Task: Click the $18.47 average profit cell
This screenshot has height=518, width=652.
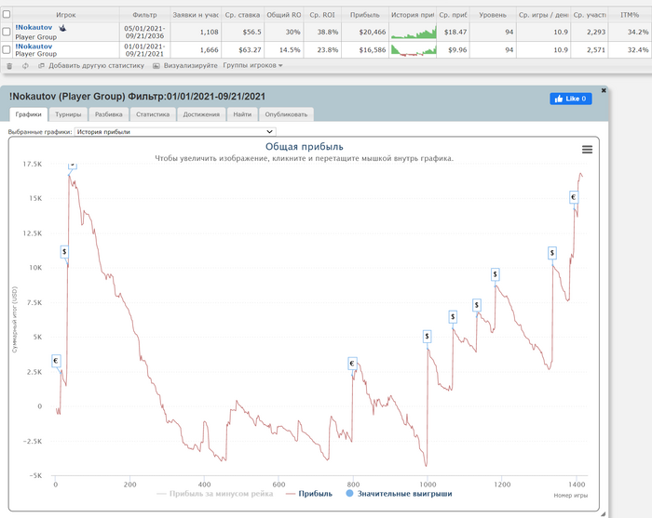Action: 454,32
